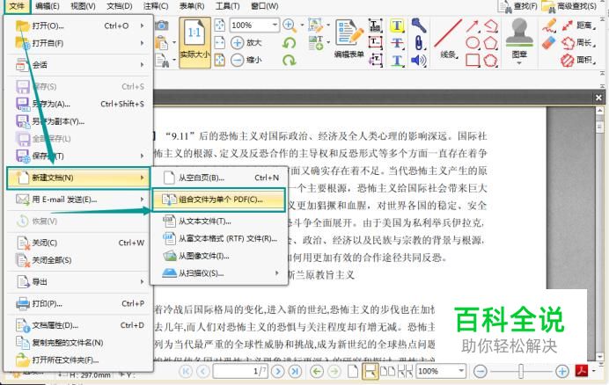Select the 周长 perimeter measuring tool

[x=578, y=43]
